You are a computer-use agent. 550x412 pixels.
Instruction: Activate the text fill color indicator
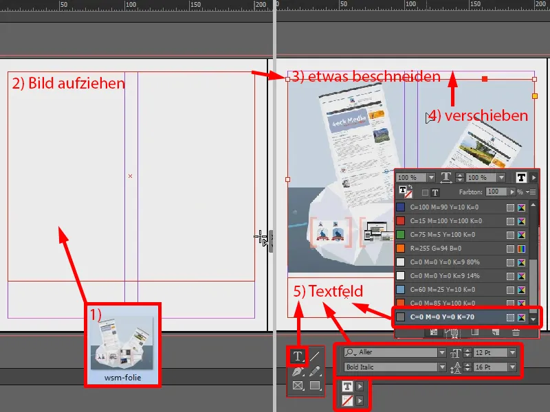coord(346,386)
